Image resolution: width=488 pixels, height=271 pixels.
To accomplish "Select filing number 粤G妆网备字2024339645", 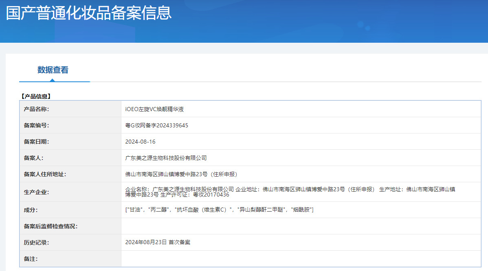I will click(156, 125).
